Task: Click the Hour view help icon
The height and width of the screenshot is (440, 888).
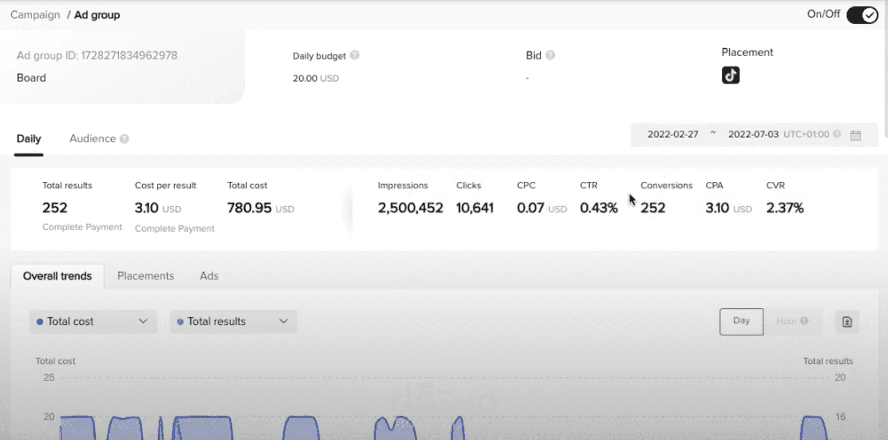Action: (x=804, y=321)
